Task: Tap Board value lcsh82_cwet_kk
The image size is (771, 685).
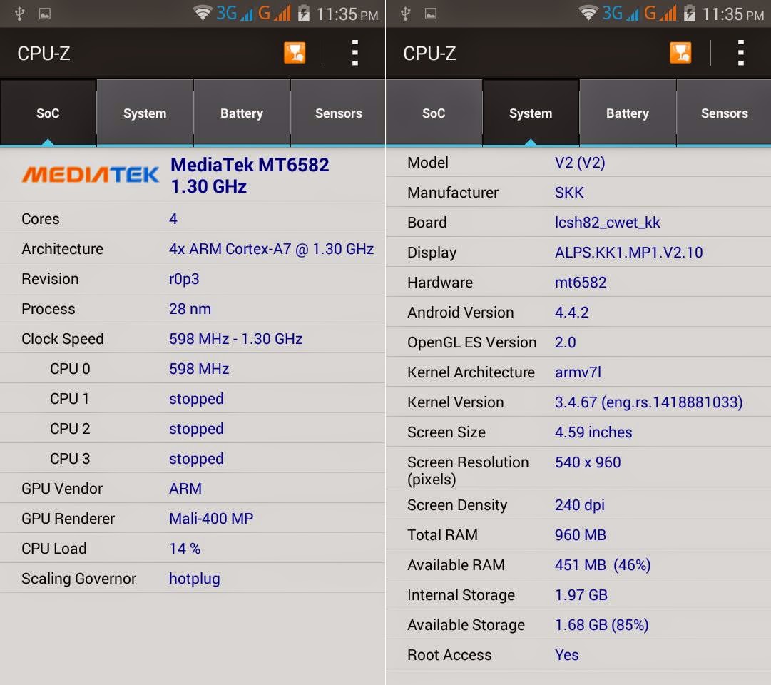Action: point(607,223)
